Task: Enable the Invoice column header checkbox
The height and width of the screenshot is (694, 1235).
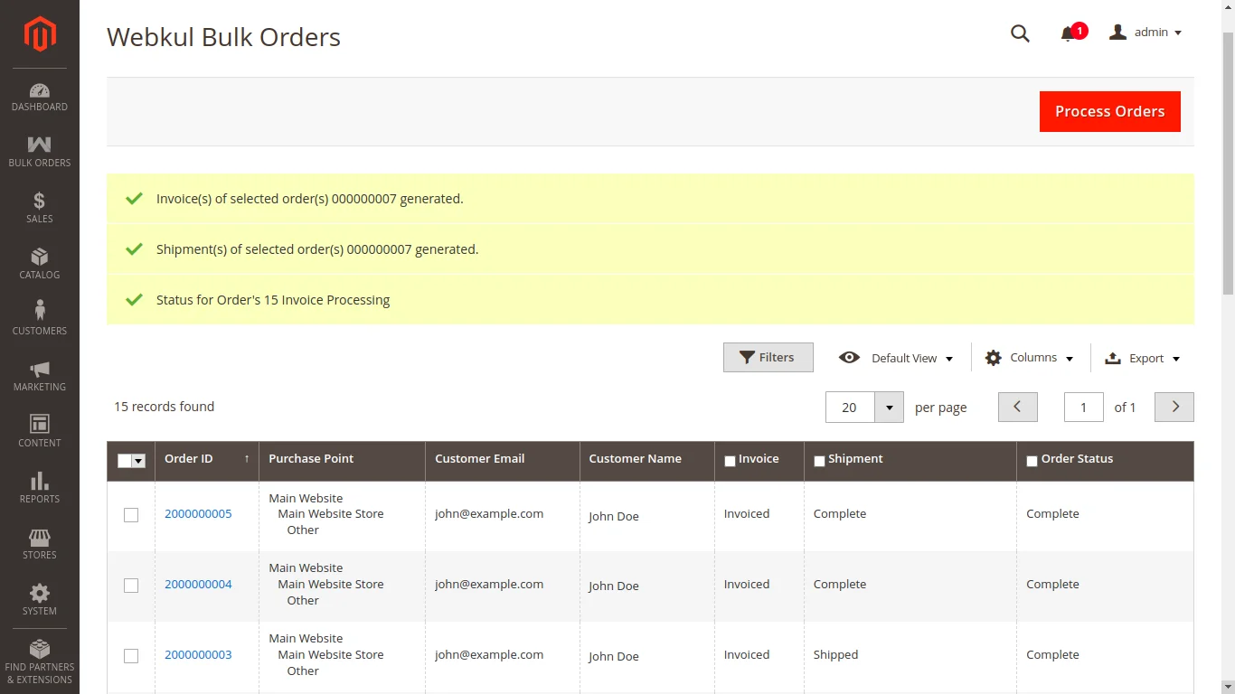Action: [730, 460]
